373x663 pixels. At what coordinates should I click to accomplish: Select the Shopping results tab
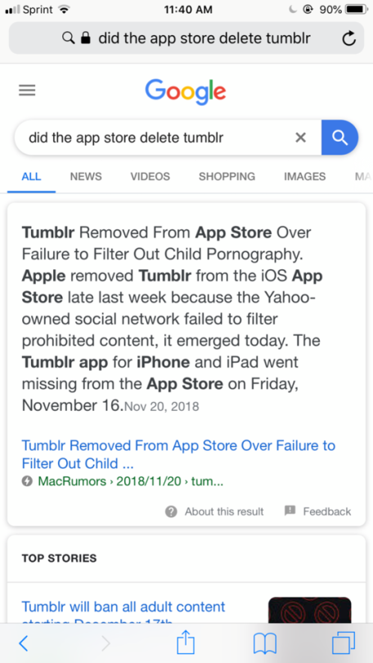pos(227,176)
